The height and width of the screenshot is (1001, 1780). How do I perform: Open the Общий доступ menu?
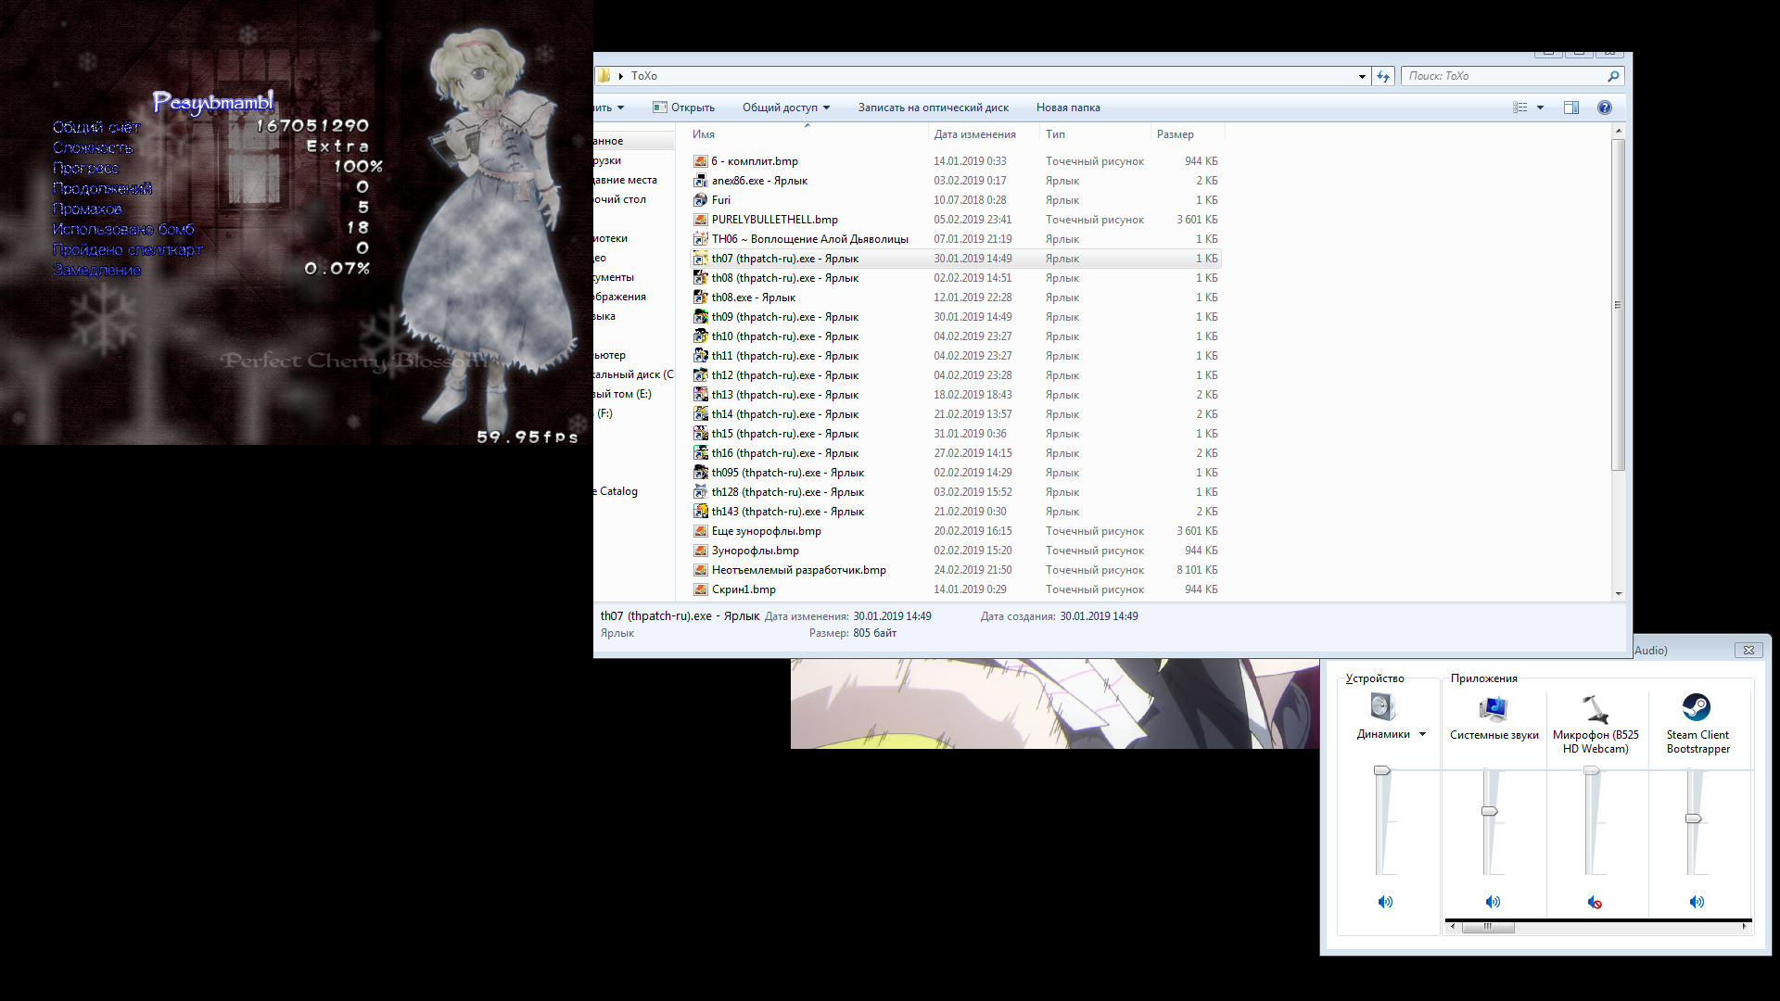(x=785, y=108)
